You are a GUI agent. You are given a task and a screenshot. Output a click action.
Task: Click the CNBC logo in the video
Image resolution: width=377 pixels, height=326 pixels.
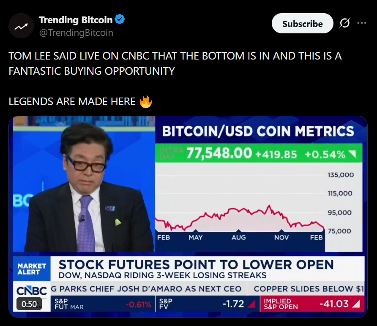32,291
